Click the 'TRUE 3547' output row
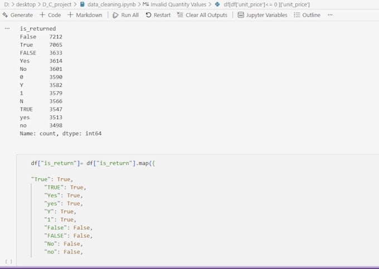 click(41, 109)
